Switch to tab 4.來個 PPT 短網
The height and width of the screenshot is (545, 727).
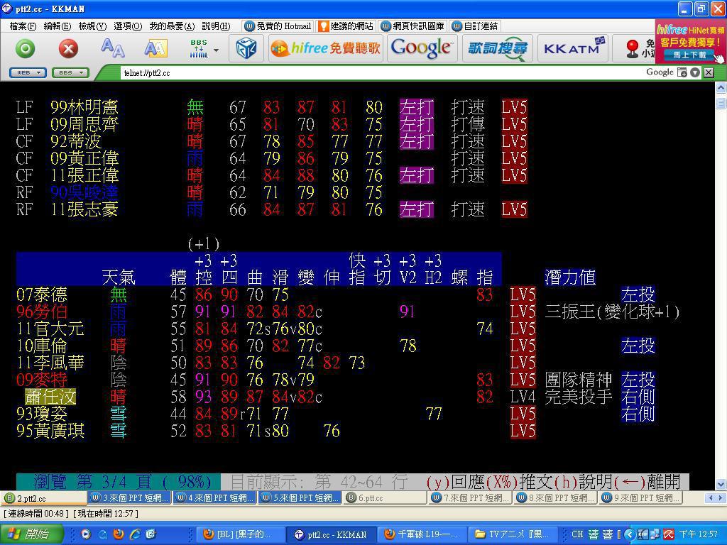[x=215, y=498]
